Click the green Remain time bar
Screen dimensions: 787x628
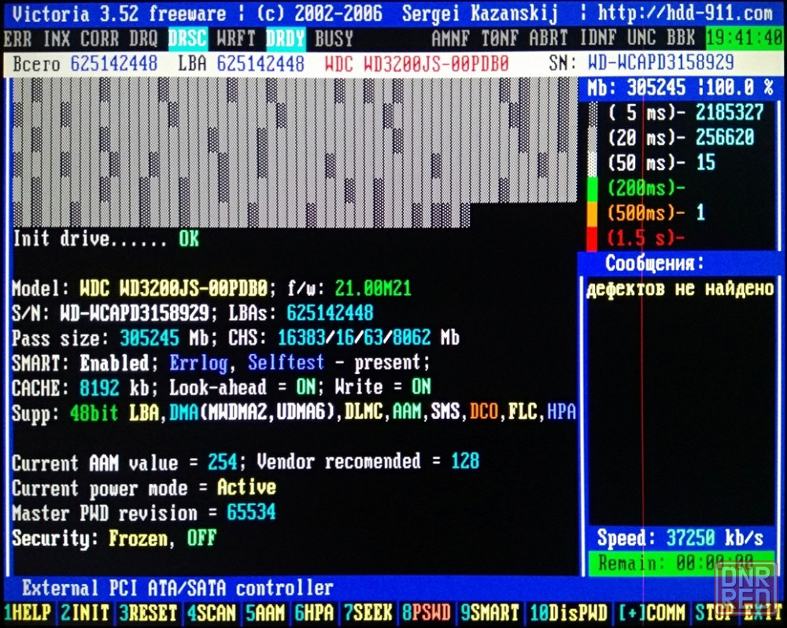[x=681, y=563]
